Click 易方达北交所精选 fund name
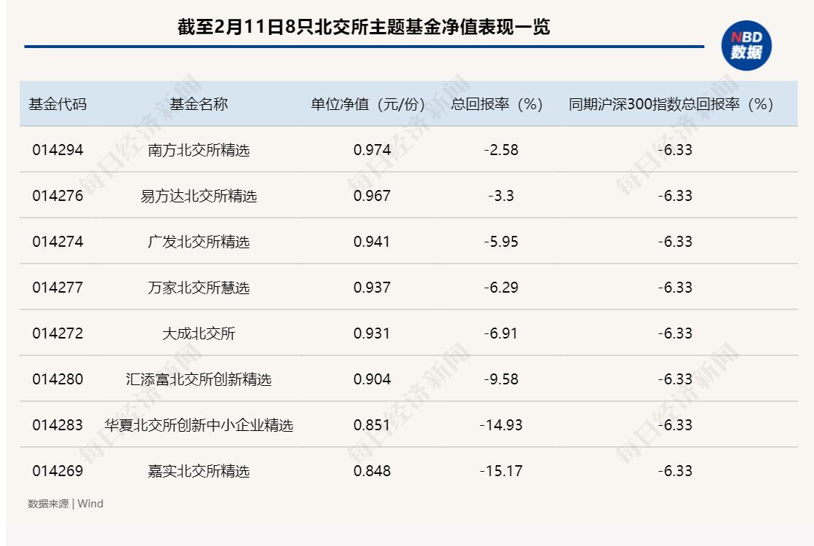This screenshot has width=814, height=546. (199, 196)
